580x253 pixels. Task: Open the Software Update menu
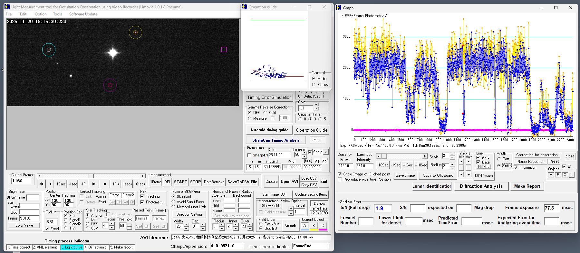pos(83,14)
